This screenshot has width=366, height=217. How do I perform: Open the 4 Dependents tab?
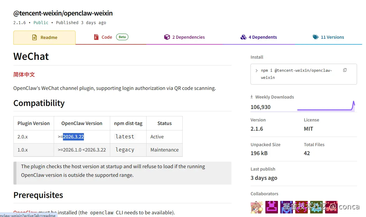[263, 37]
